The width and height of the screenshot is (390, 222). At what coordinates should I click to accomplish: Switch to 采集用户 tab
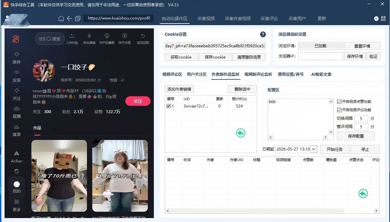[x=297, y=19]
